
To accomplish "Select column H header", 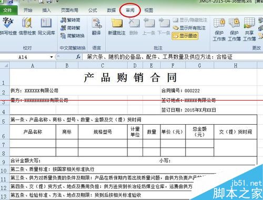I will (x=236, y=65).
